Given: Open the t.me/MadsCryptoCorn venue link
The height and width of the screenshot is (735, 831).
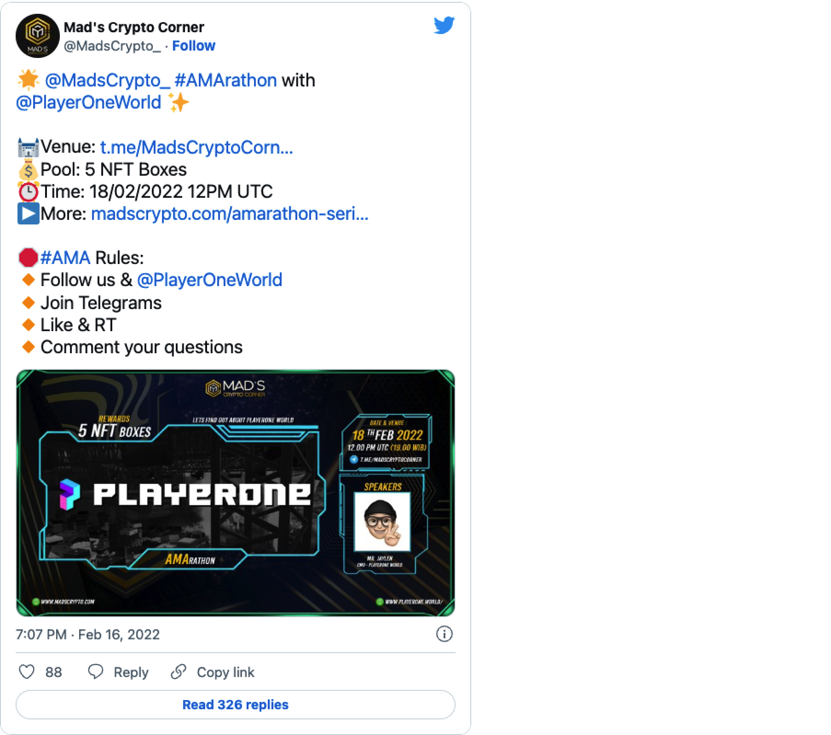Looking at the screenshot, I should click(196, 147).
